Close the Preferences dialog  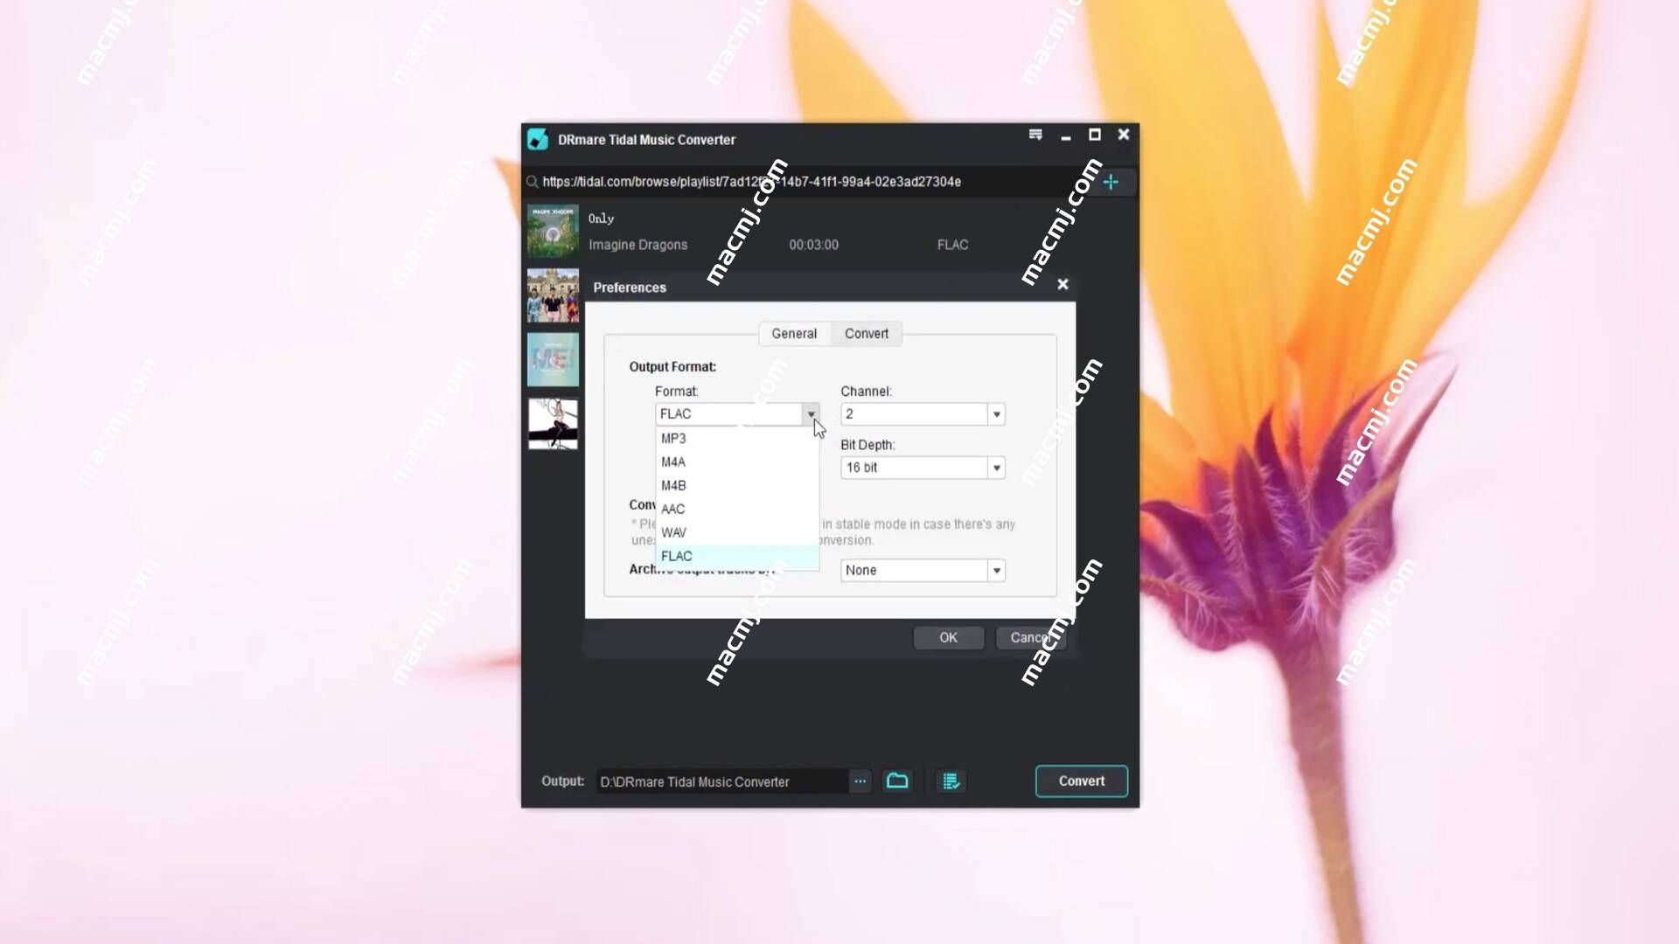[x=1062, y=284]
